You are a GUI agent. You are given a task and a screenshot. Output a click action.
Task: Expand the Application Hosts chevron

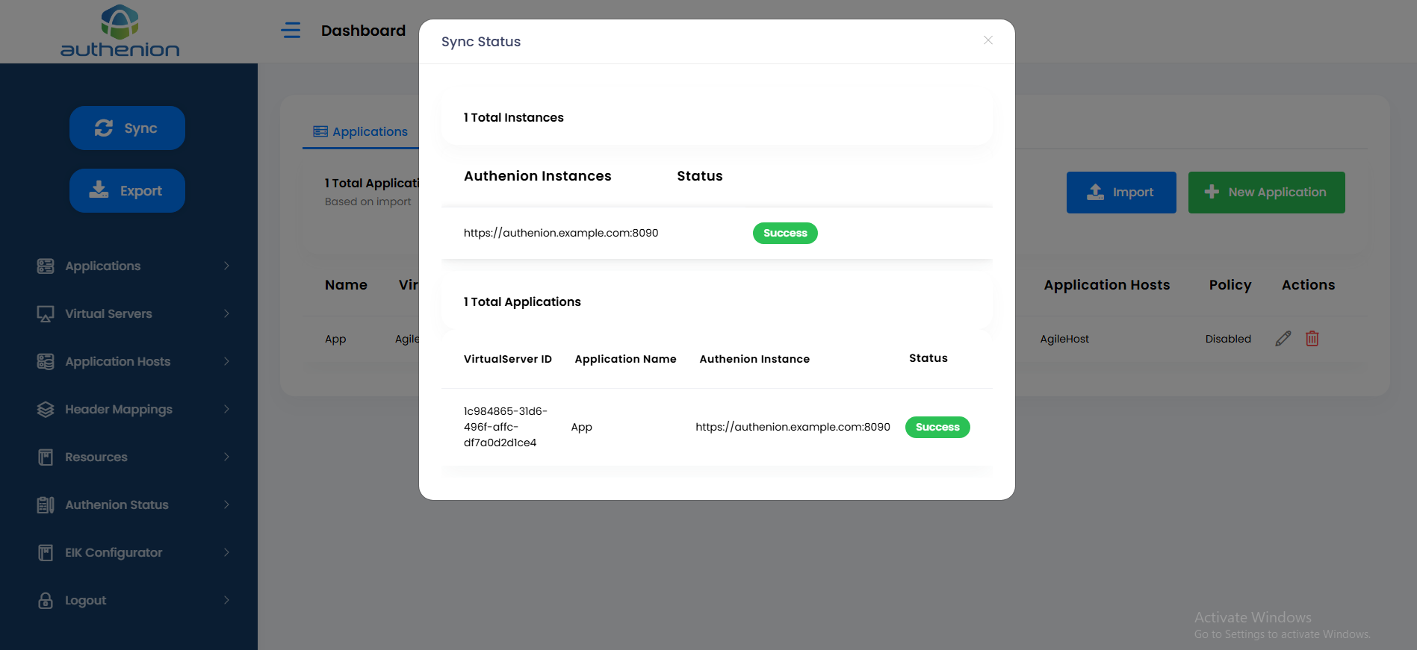click(226, 361)
